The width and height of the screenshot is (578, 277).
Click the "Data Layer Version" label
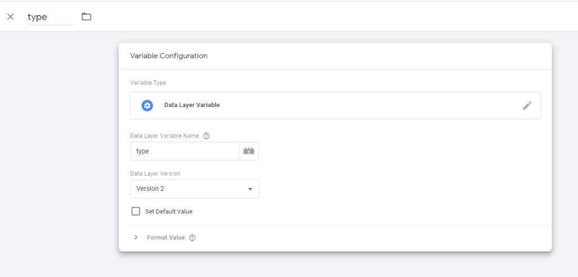(155, 173)
